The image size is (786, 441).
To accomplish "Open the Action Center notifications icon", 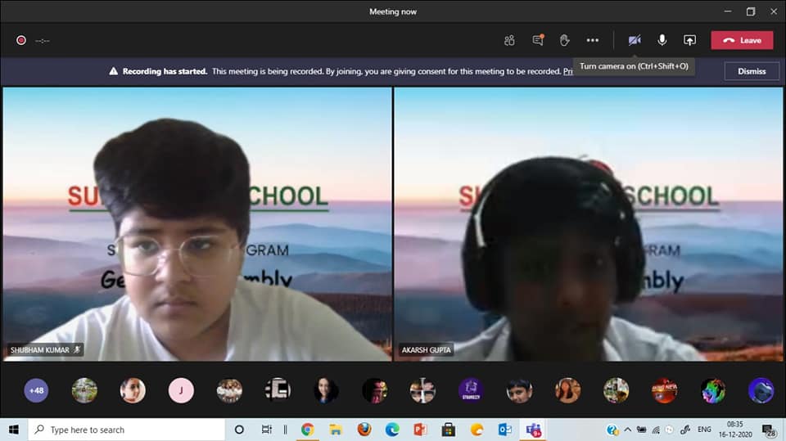I will [x=769, y=430].
